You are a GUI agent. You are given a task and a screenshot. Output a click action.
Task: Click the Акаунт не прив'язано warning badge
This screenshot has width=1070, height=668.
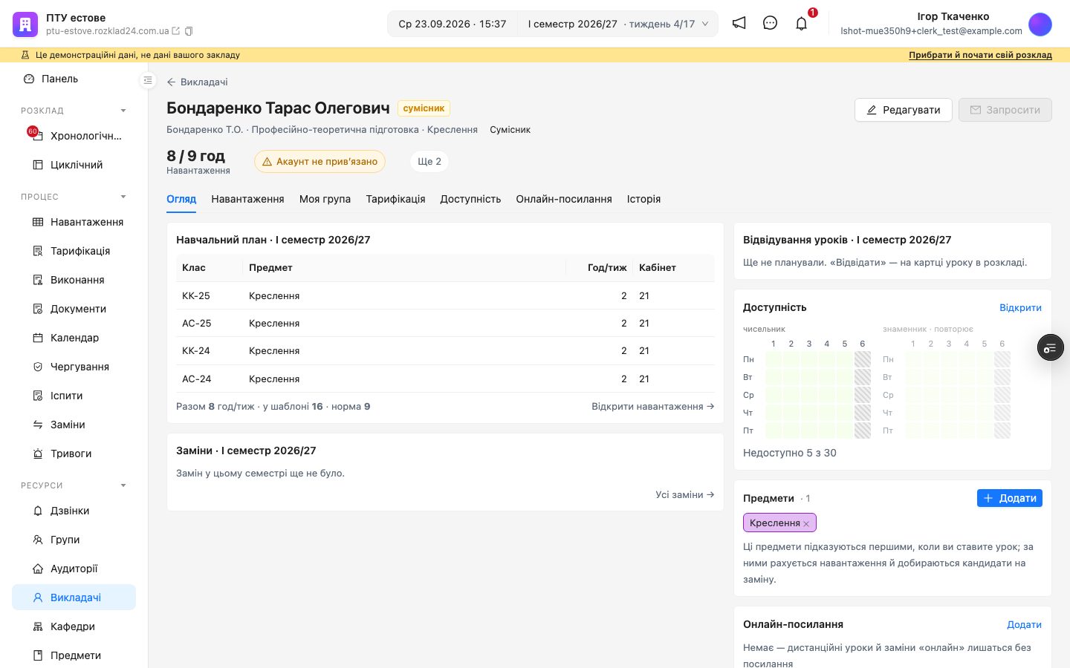320,161
